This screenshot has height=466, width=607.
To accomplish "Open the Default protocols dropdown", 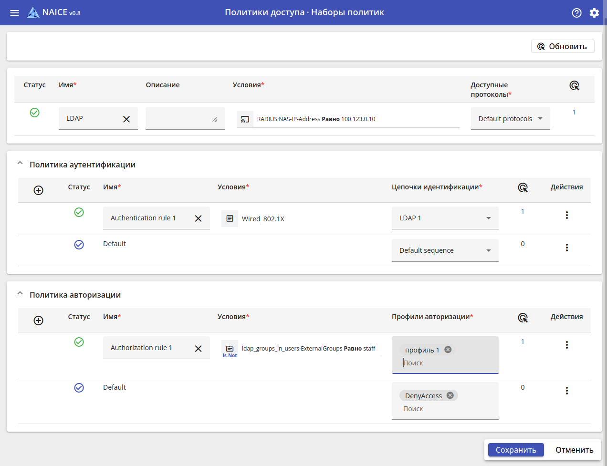I will [x=510, y=119].
